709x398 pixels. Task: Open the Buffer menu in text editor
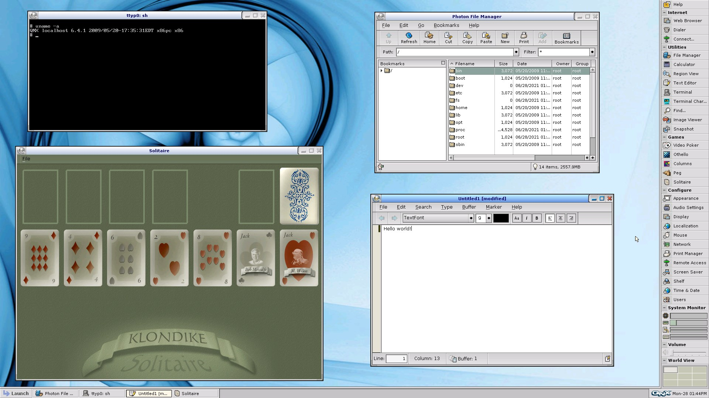pyautogui.click(x=469, y=207)
